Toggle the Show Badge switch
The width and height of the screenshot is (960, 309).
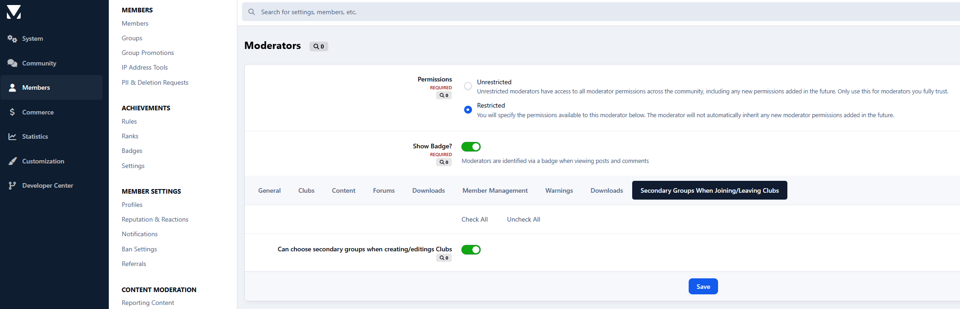tap(471, 146)
